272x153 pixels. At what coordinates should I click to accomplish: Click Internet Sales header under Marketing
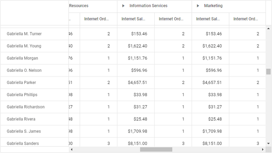(x=208, y=19)
